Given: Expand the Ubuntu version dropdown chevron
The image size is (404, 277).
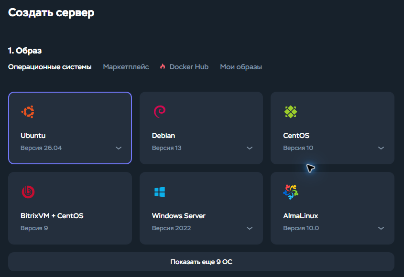Looking at the screenshot, I should (119, 148).
